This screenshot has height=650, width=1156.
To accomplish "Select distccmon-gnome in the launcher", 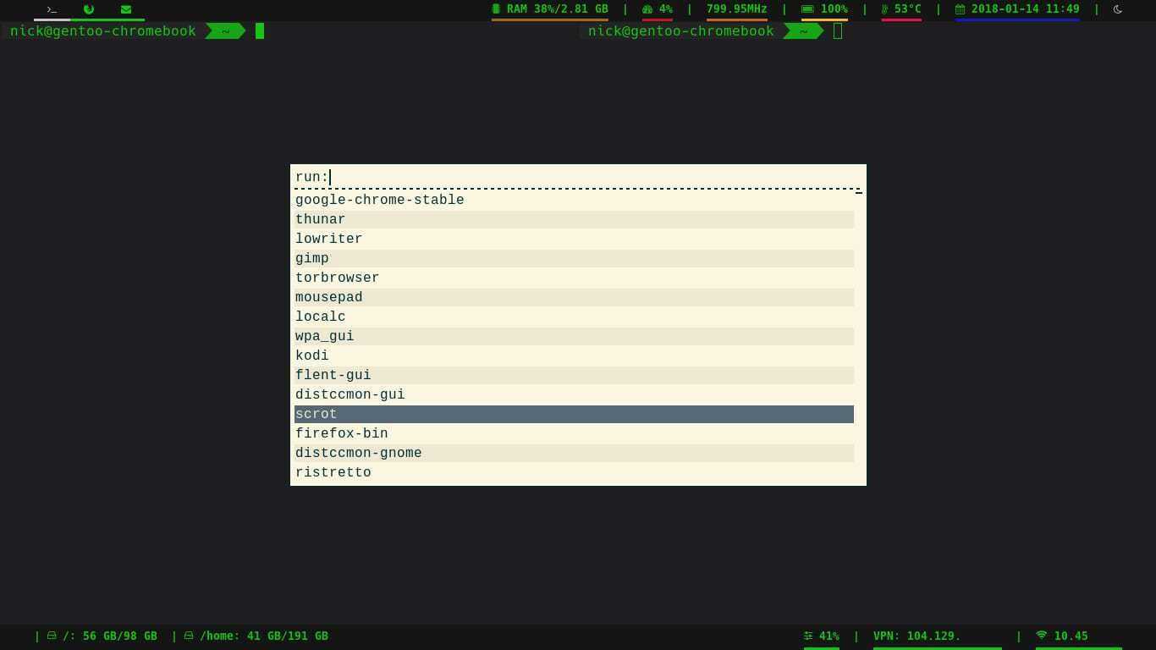I will [x=574, y=453].
